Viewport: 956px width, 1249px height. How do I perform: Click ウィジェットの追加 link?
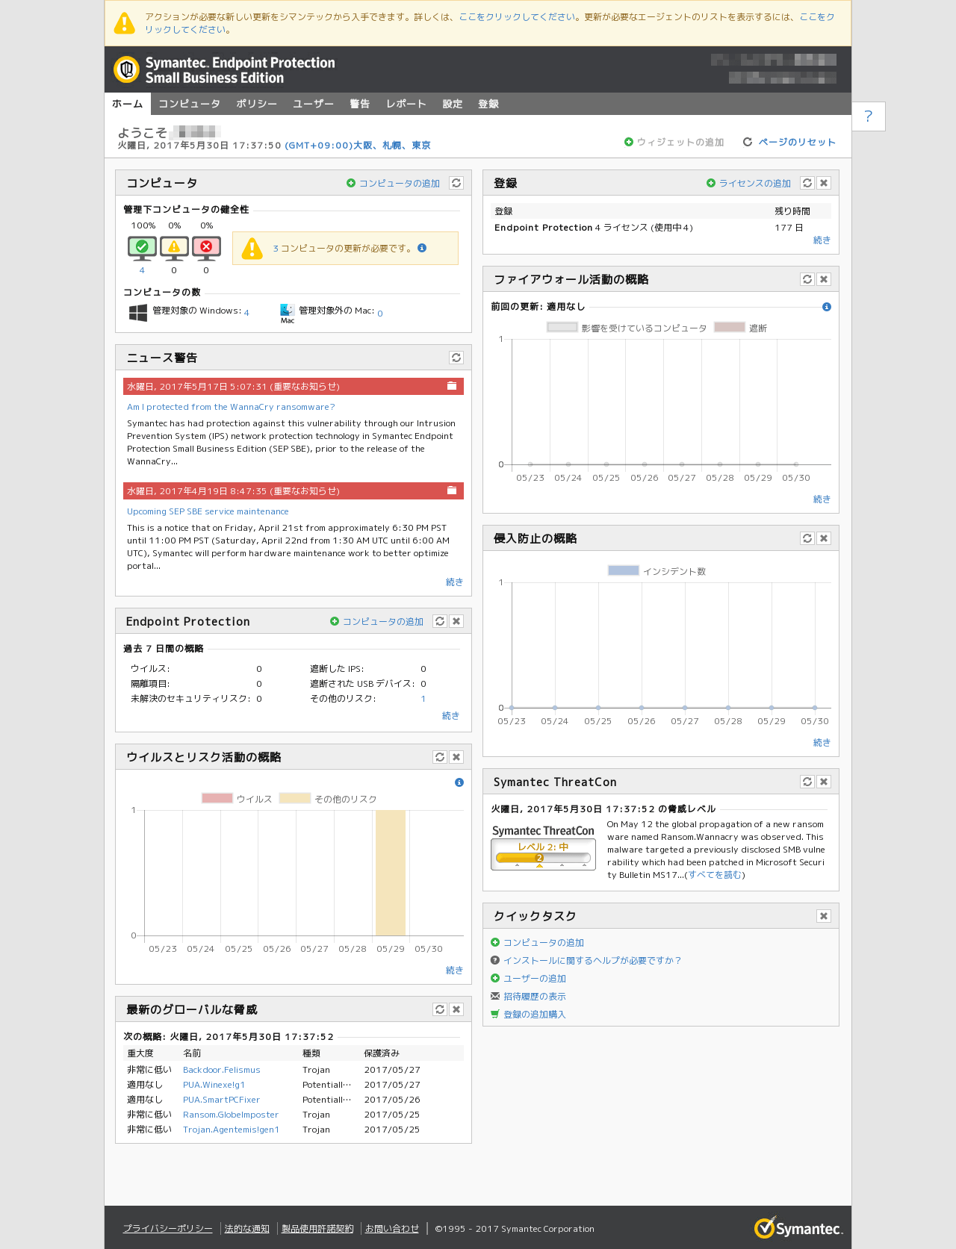(680, 142)
